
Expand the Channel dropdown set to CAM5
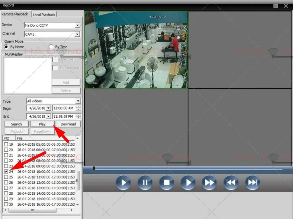pyautogui.click(x=77, y=34)
